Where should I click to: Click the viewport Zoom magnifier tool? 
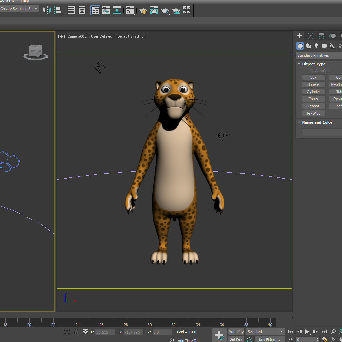point(333,332)
